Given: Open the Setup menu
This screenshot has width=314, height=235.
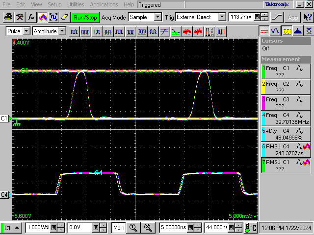Looking at the screenshot, I should coord(54,4).
